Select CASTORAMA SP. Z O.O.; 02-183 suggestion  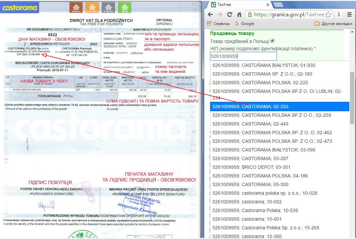[x=280, y=74]
